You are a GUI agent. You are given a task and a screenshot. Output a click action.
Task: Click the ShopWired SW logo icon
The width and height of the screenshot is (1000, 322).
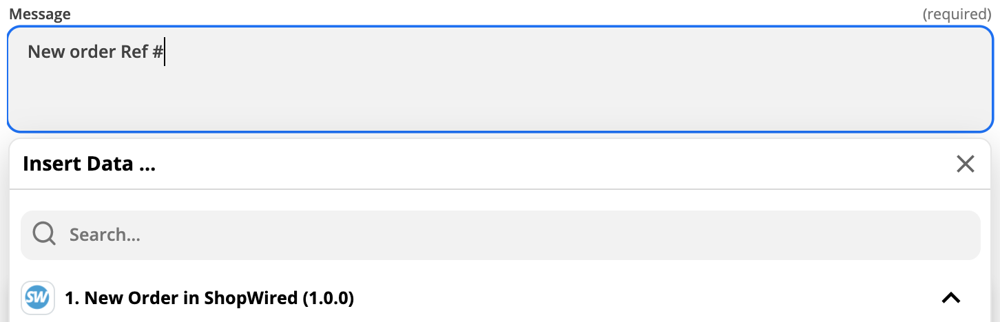point(38,298)
